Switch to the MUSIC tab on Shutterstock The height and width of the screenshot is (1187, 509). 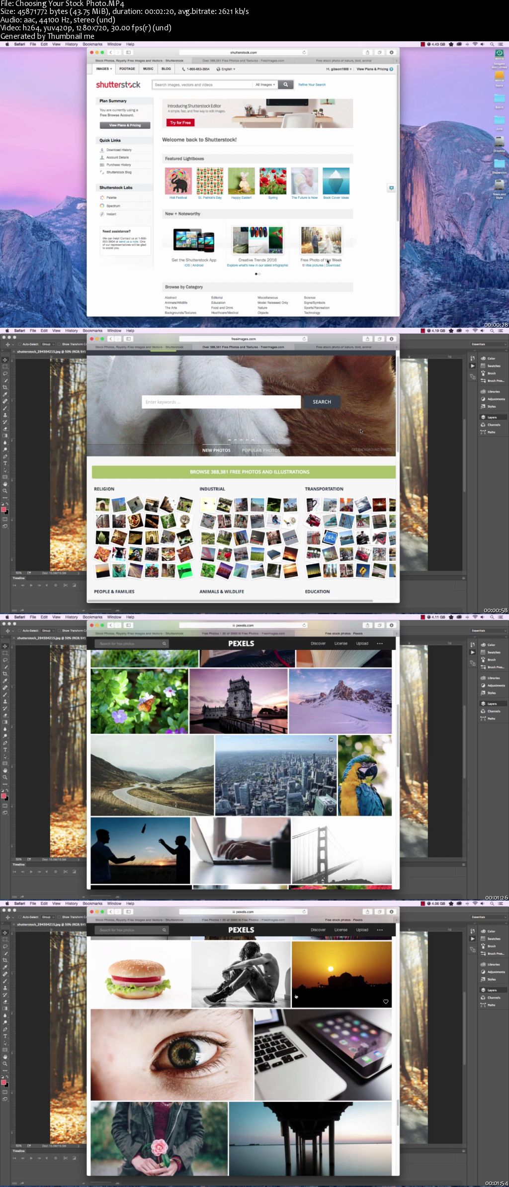click(x=148, y=69)
